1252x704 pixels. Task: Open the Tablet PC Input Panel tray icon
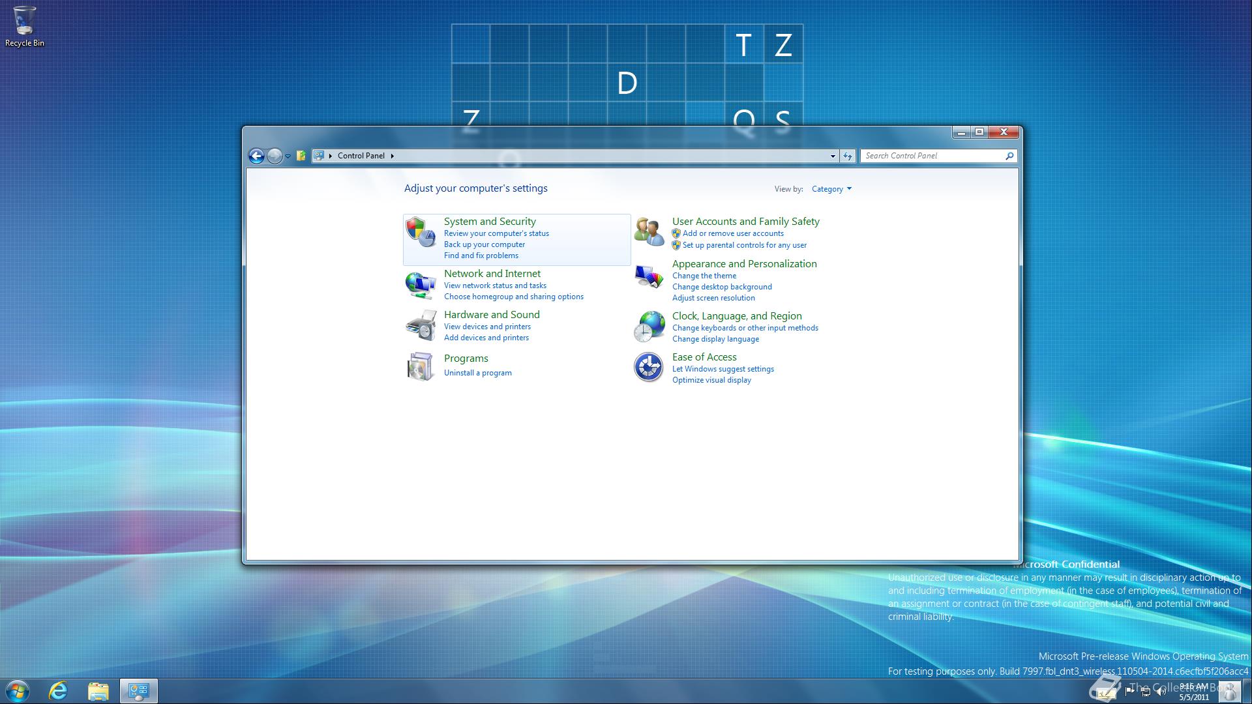click(1107, 693)
